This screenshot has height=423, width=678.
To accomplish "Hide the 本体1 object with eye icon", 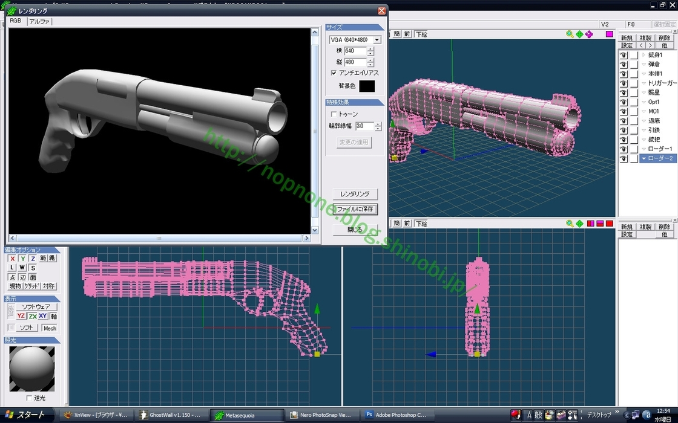I will pos(623,74).
